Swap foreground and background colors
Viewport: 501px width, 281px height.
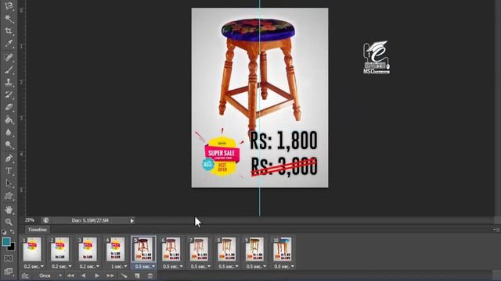pyautogui.click(x=13, y=232)
